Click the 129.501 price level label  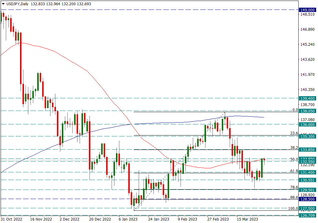308,190
